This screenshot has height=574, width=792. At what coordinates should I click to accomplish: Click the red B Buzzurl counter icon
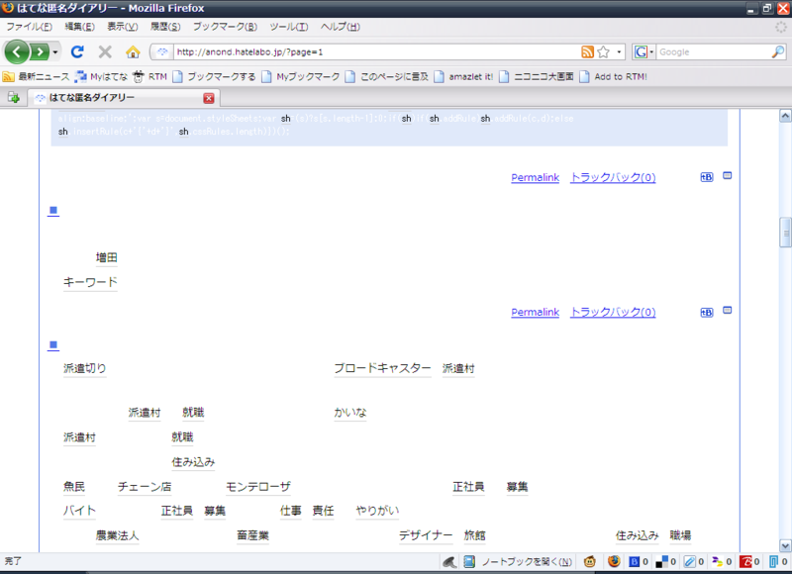(749, 561)
